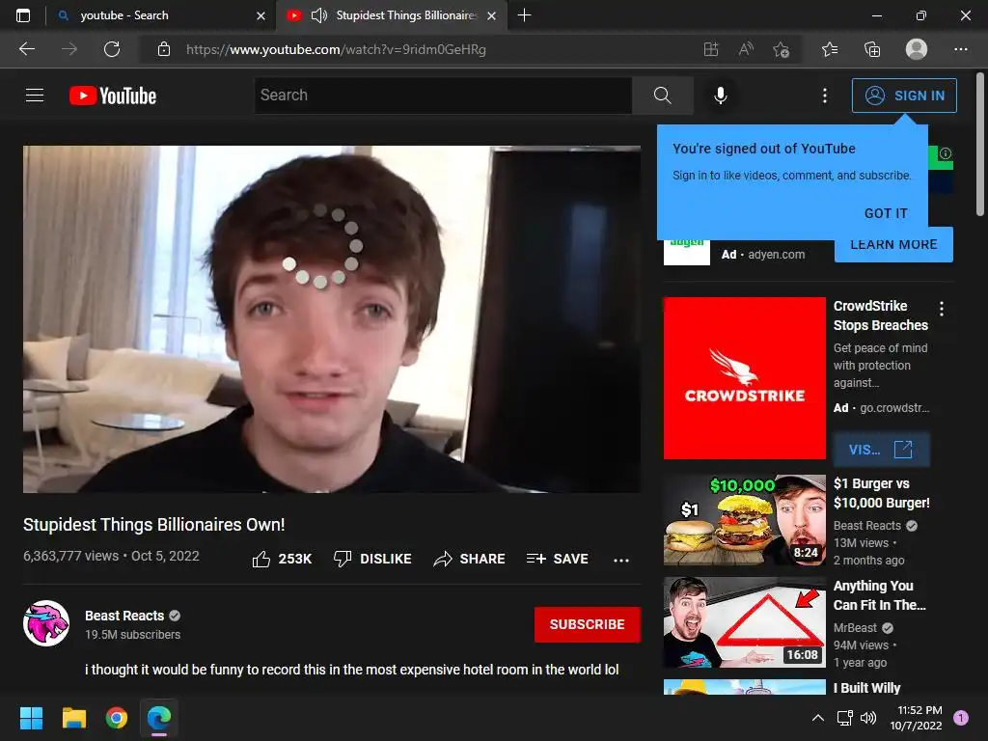This screenshot has width=988, height=741.
Task: Click the search magnifier button
Action: point(662,96)
